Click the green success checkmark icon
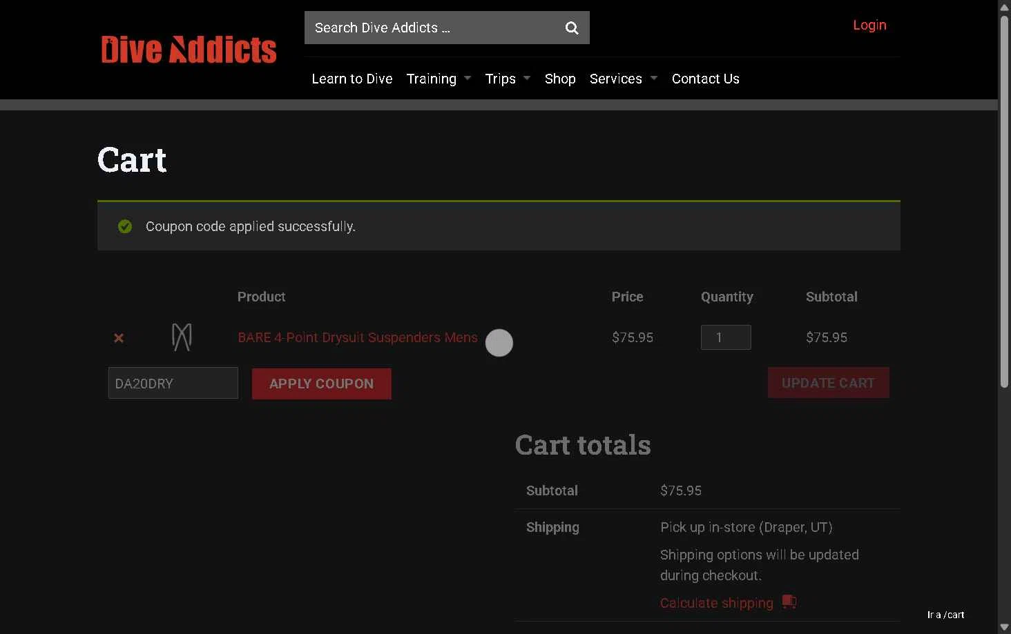The image size is (1011, 634). (125, 226)
